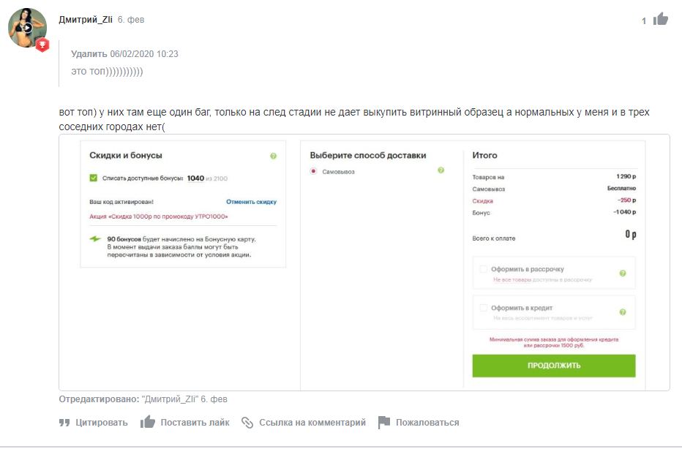Tick the Оформить в кредит checkbox
Viewport: 682px width, 449px height.
tap(483, 308)
